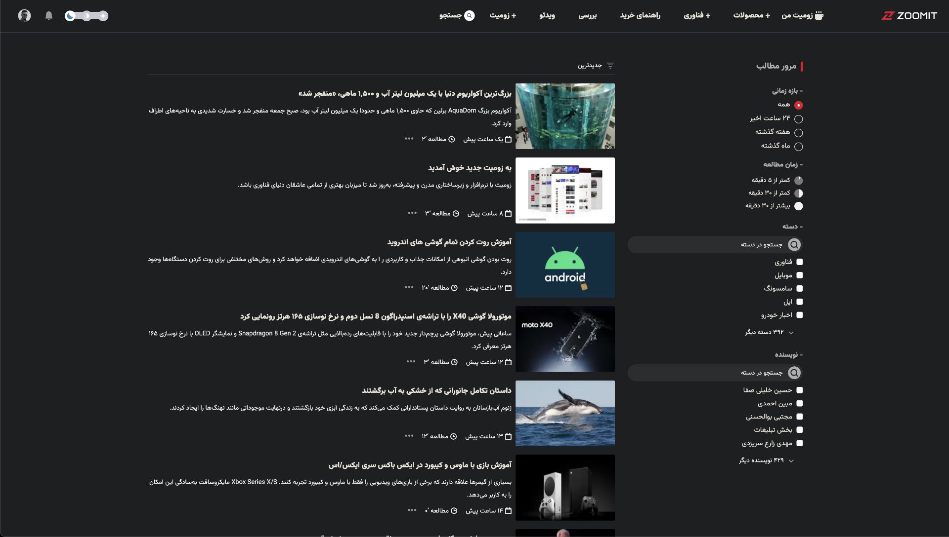Image resolution: width=949 pixels, height=537 pixels.
Task: Toggle کمتر از ۵ دقیقه reading time switch
Action: click(800, 180)
